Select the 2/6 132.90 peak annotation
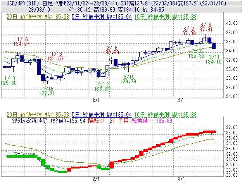The image size is (242, 184). pos(111,49)
